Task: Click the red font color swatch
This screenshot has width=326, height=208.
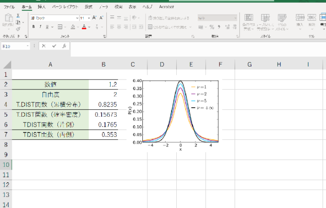Action: click(x=84, y=27)
